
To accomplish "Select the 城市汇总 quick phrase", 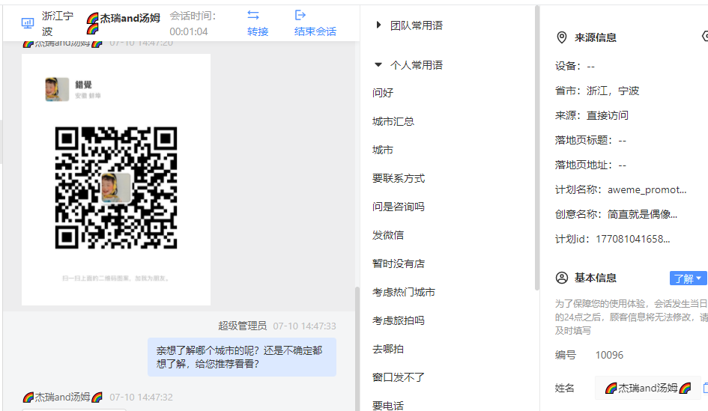I will point(393,121).
